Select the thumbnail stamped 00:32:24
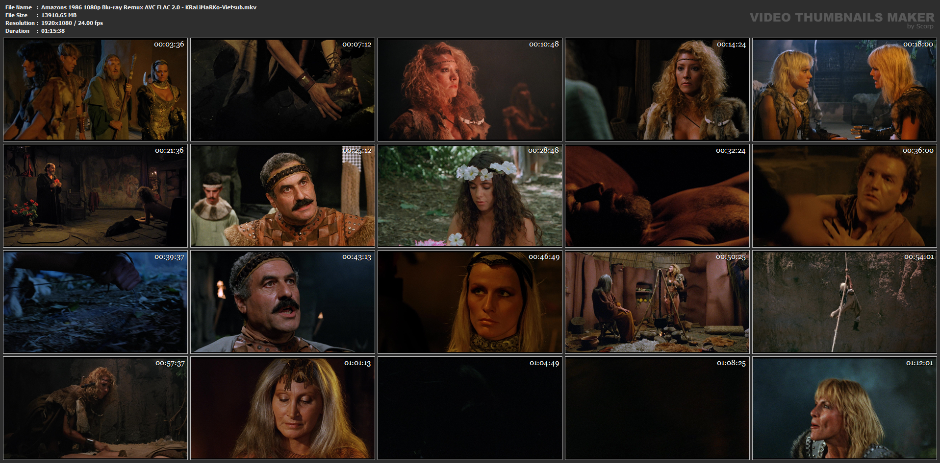940x463 pixels. pos(657,196)
